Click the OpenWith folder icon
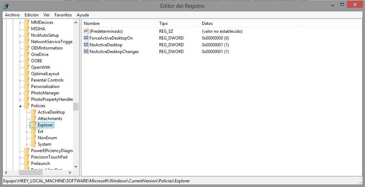365x187 pixels. pos(27,67)
